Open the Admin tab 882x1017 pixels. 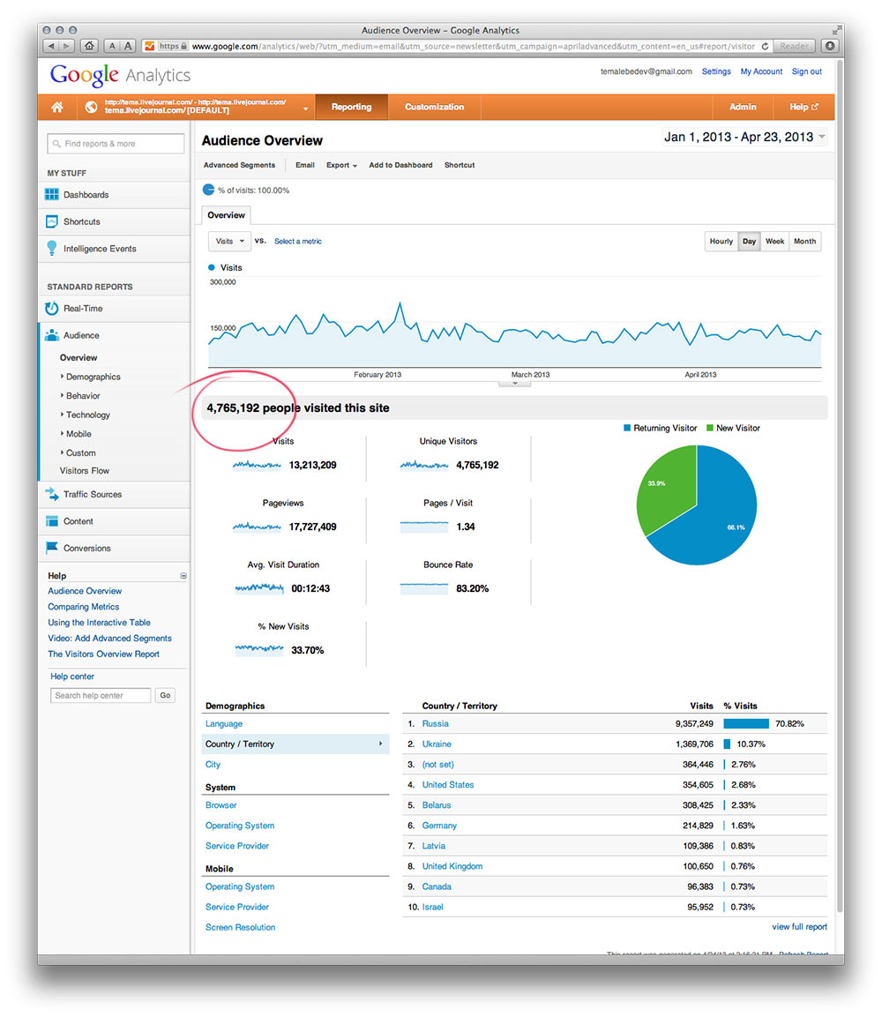743,107
